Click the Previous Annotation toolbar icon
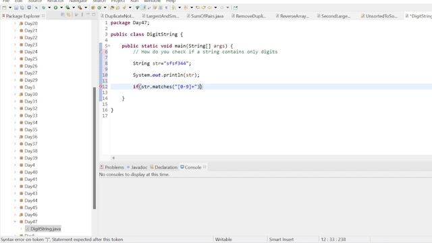 (x=186, y=7)
